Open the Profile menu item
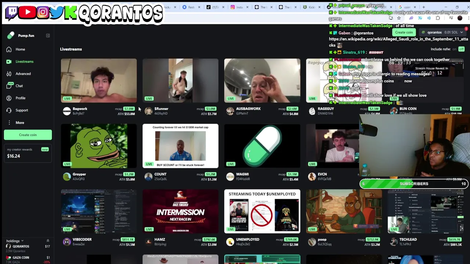Viewport: 470px width, 264px height. (28, 98)
